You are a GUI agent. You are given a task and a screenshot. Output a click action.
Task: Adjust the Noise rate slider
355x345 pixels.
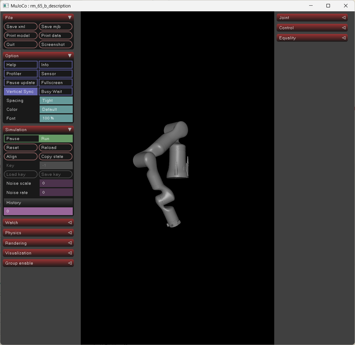[x=56, y=192]
